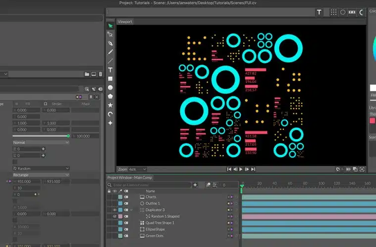
Task: Toggle the color tag on Charts layer
Action: pos(120,197)
